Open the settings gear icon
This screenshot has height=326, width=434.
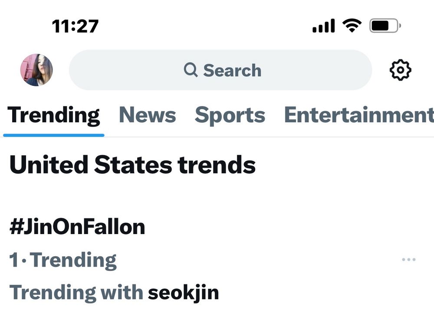click(x=400, y=70)
